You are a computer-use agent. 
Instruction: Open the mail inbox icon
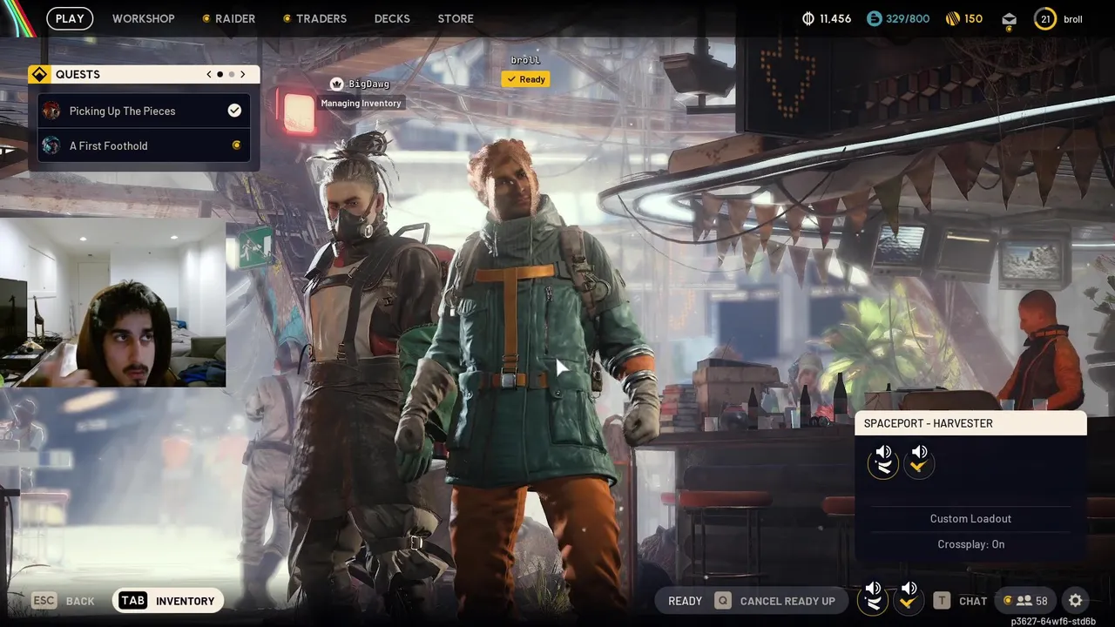coord(1009,19)
